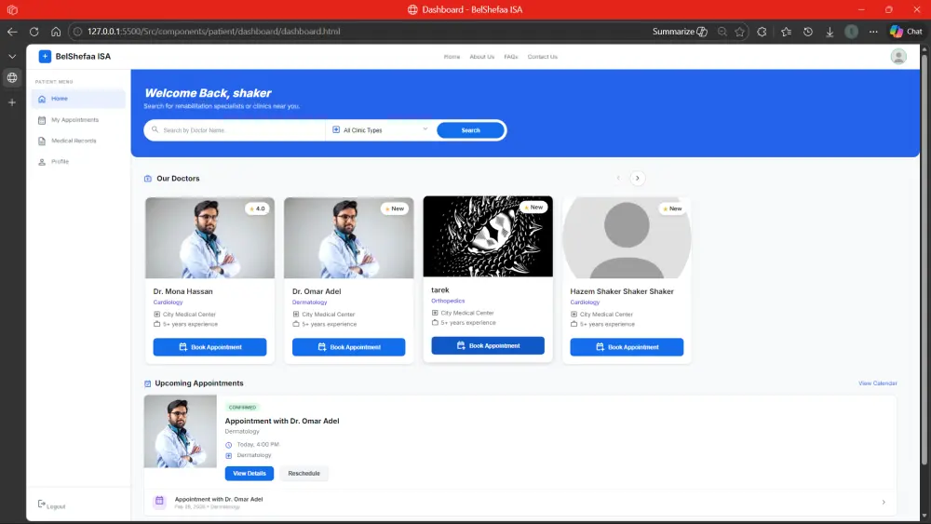Click Dr. Mona Hassan's photo

click(209, 238)
